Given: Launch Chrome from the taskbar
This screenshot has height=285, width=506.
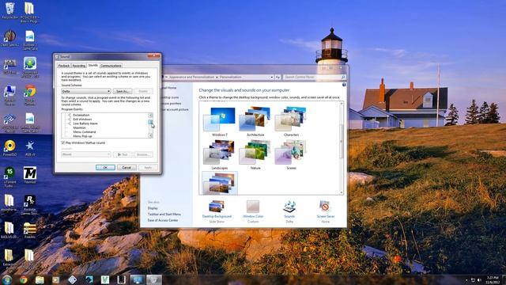Looking at the screenshot, I should pyautogui.click(x=23, y=279).
